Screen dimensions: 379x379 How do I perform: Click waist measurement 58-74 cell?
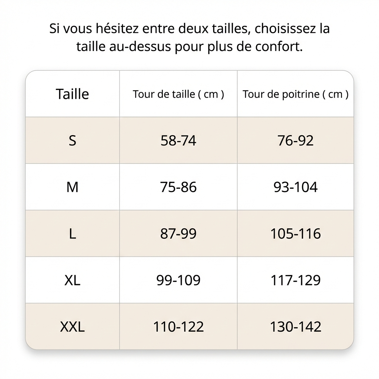point(178,141)
